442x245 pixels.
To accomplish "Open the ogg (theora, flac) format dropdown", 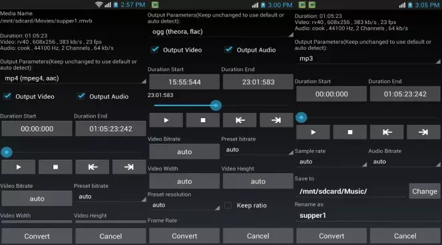I will (221, 32).
